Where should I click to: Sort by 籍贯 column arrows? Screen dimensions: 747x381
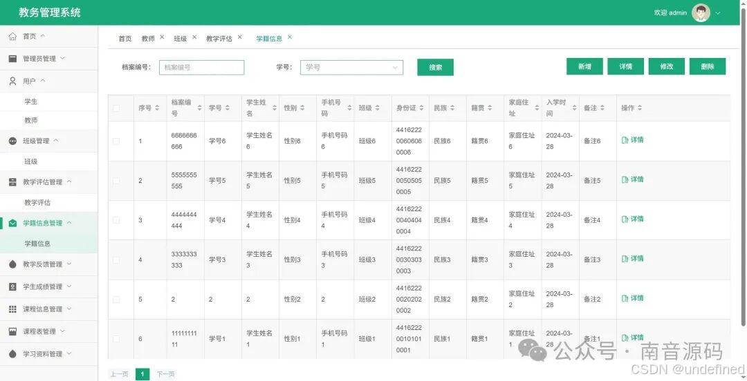(490, 108)
